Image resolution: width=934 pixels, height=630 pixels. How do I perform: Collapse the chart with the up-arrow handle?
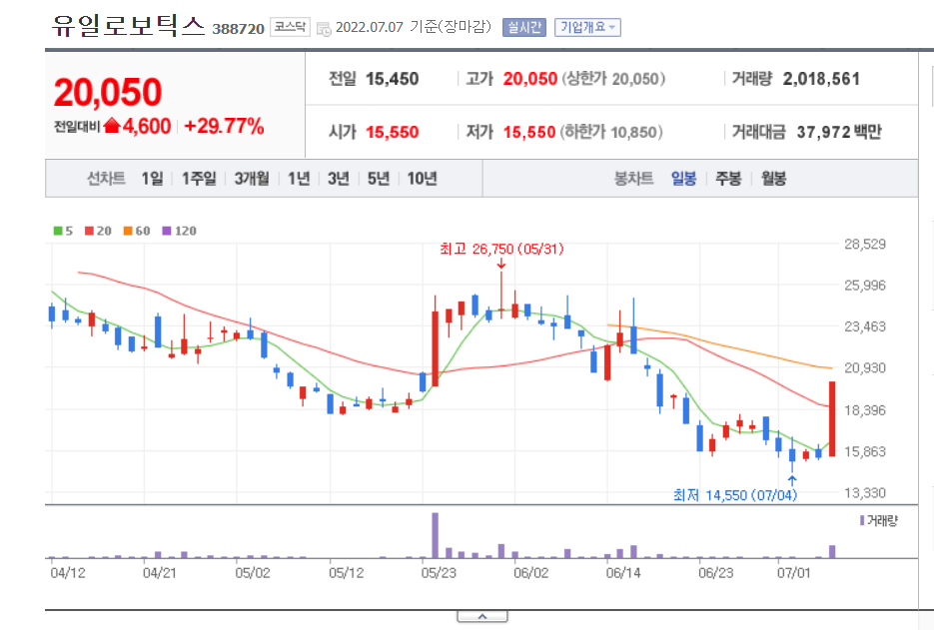[482, 616]
